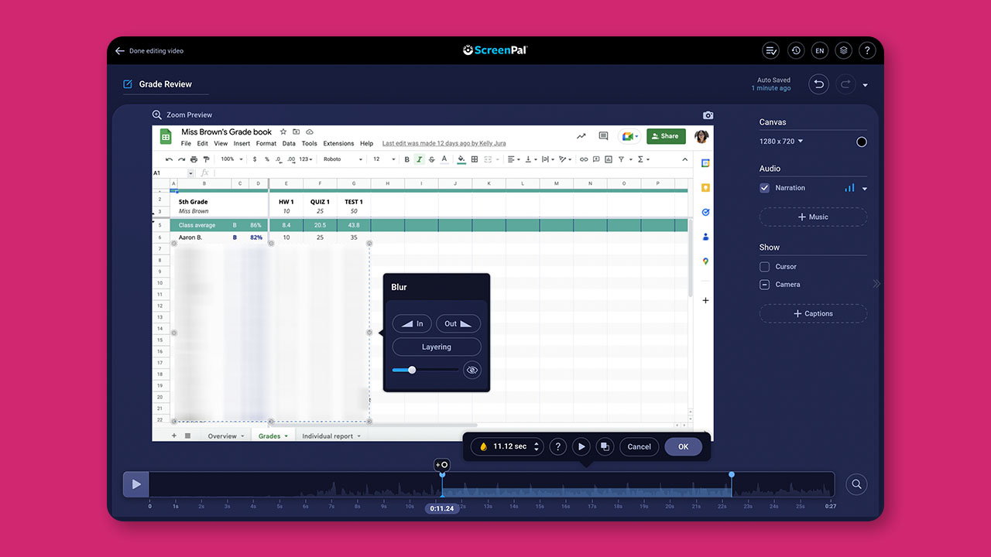
Task: Take a snapshot with camera icon
Action: tap(708, 115)
